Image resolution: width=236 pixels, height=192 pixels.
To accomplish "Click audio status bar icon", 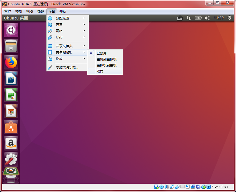I will tap(167, 187).
